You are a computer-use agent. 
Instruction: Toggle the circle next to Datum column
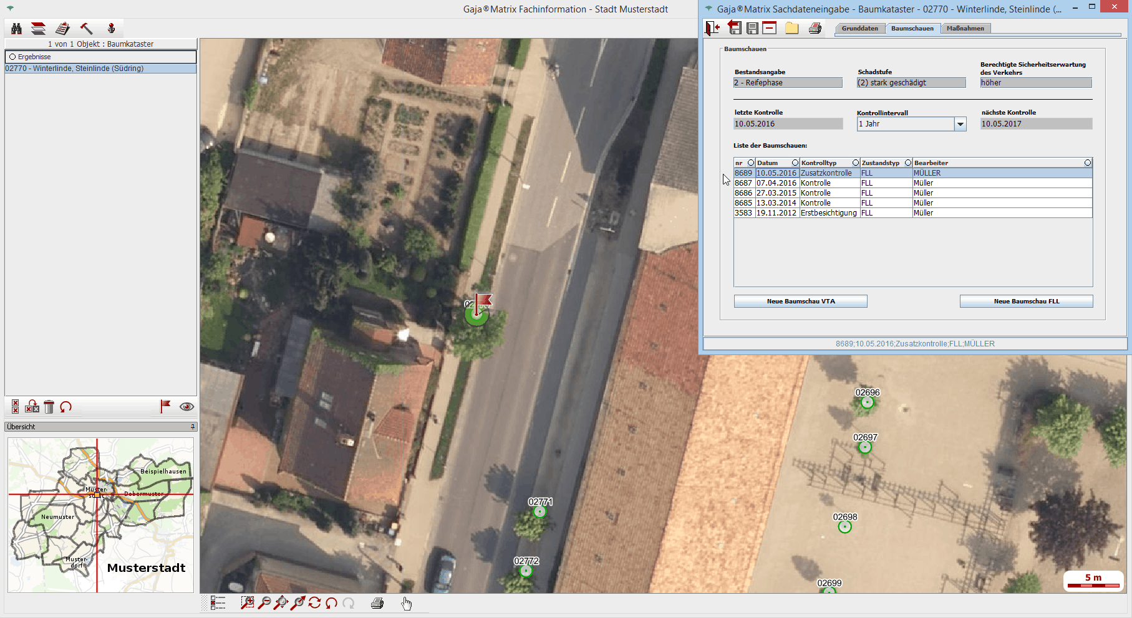pos(795,163)
